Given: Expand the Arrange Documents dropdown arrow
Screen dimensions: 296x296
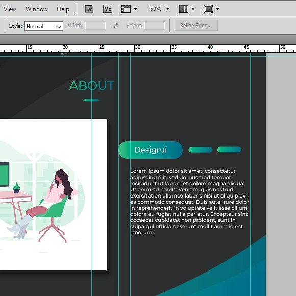Looking at the screenshot, I should point(193,9).
